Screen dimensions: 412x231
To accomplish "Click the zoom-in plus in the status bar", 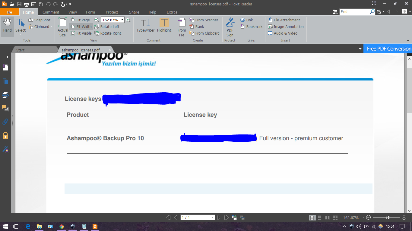I will tap(404, 217).
